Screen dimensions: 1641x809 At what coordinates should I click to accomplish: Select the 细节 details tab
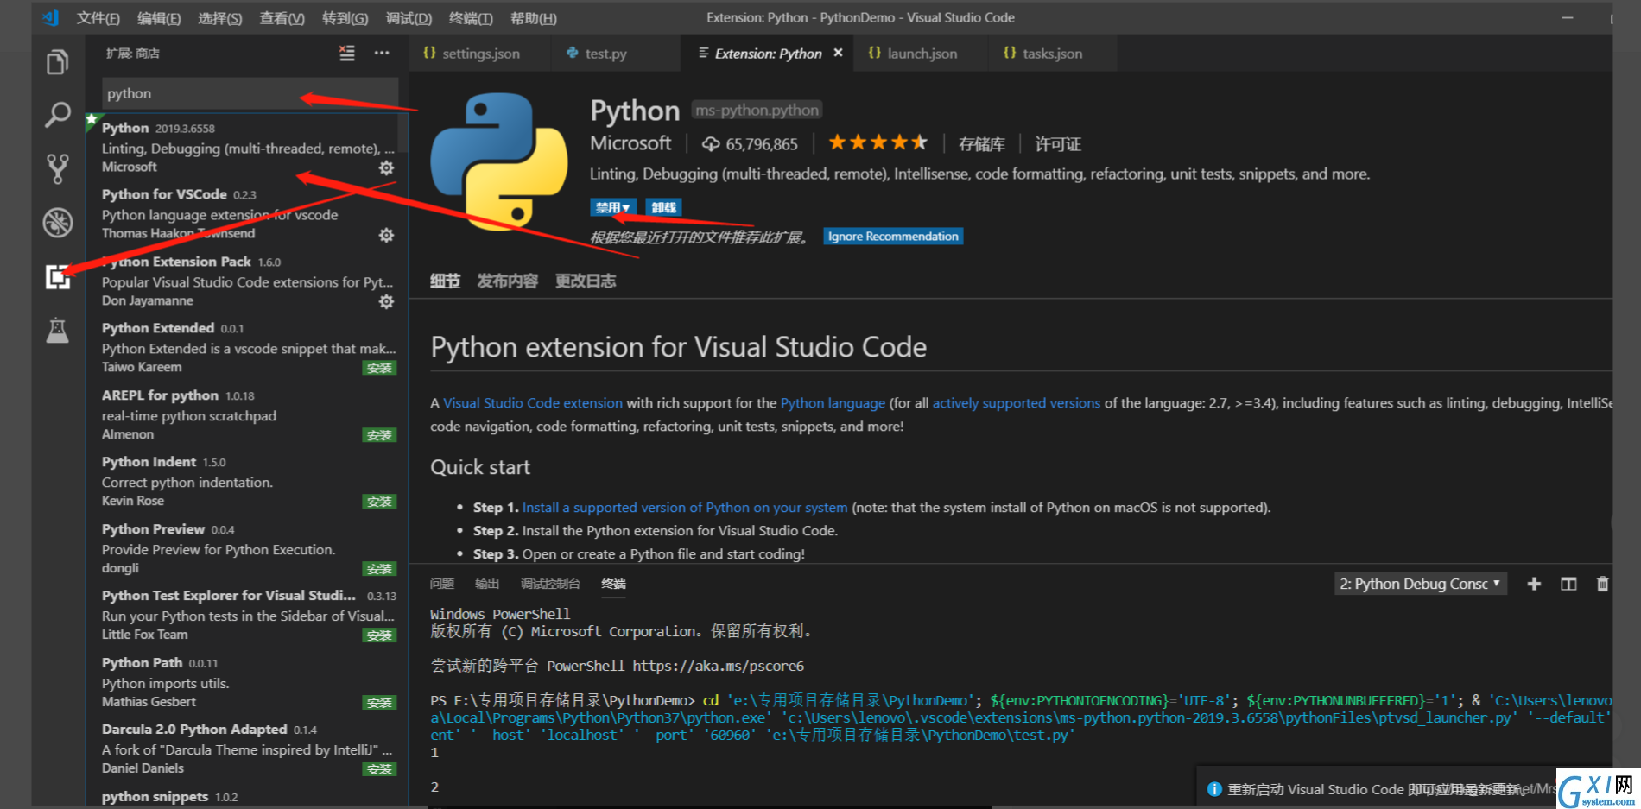click(x=445, y=281)
